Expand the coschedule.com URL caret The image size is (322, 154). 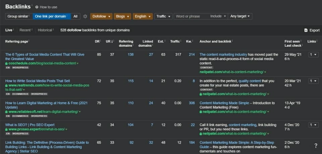[x=77, y=64]
